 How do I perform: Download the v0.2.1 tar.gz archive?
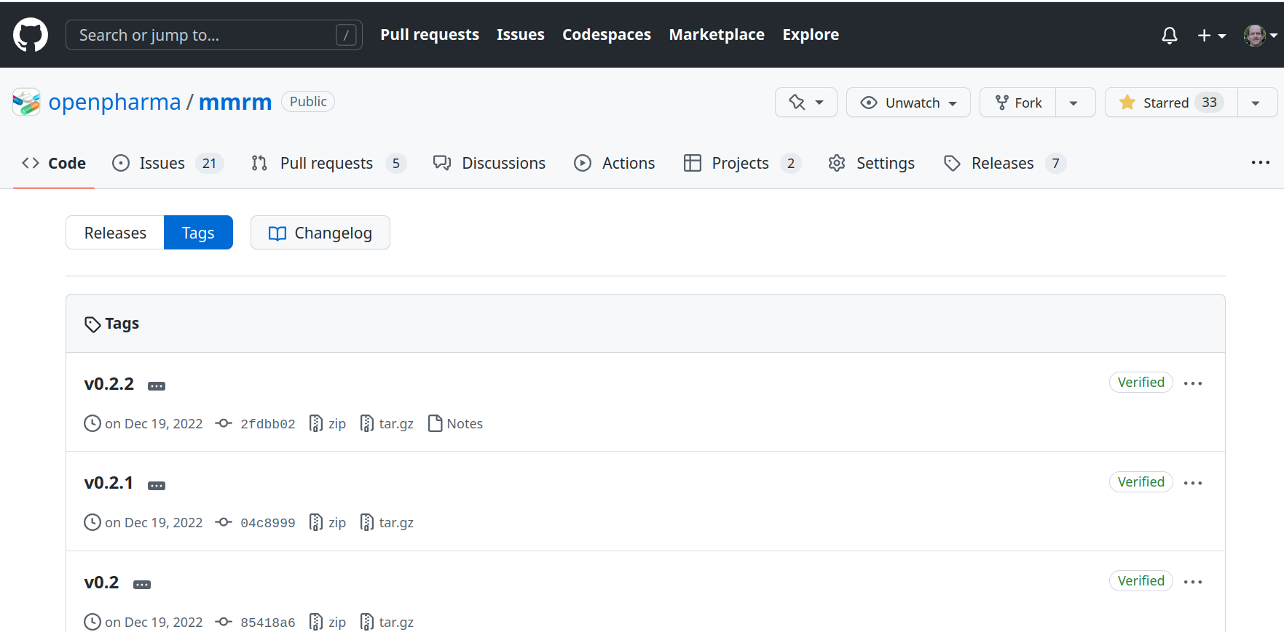point(387,522)
